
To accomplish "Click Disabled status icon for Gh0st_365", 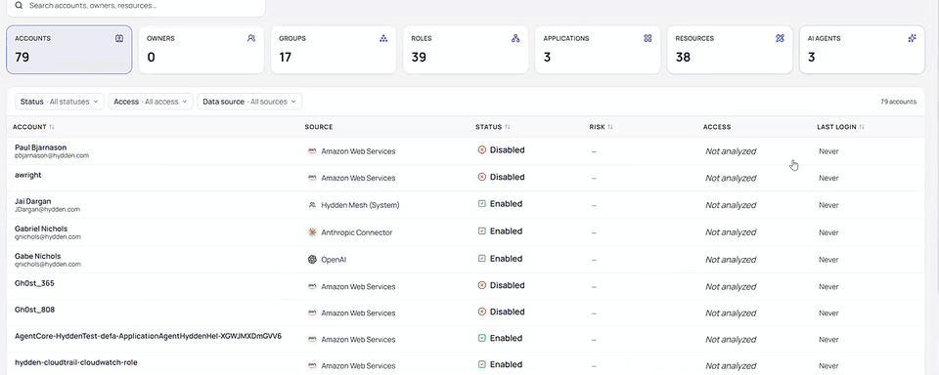I will 481,286.
